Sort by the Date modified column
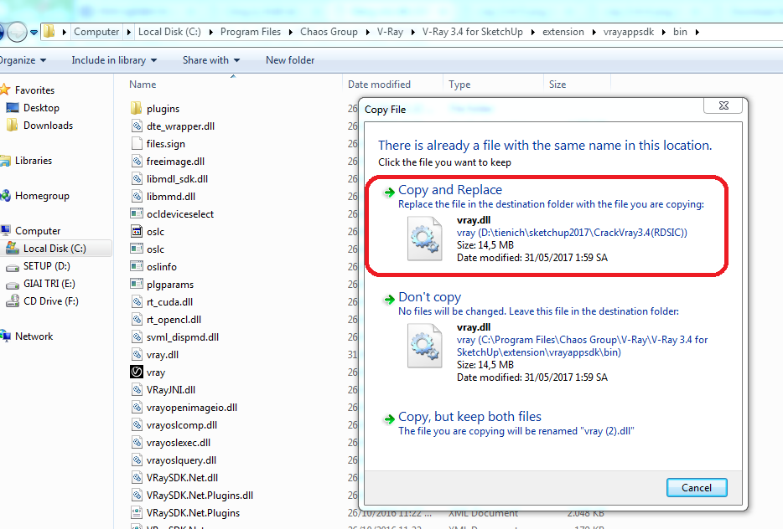This screenshot has width=783, height=529. [379, 85]
